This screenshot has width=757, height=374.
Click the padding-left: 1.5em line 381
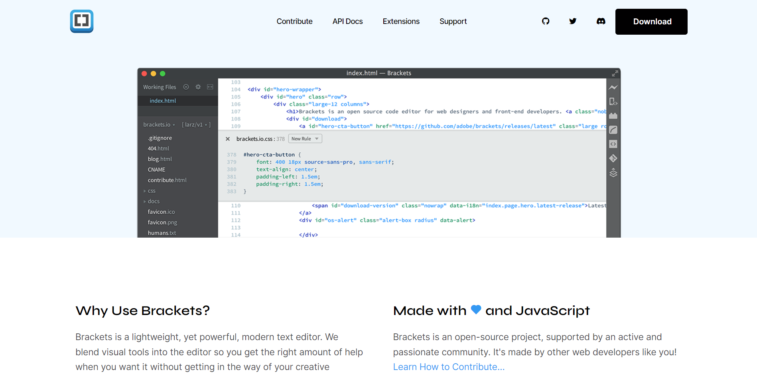(288, 177)
